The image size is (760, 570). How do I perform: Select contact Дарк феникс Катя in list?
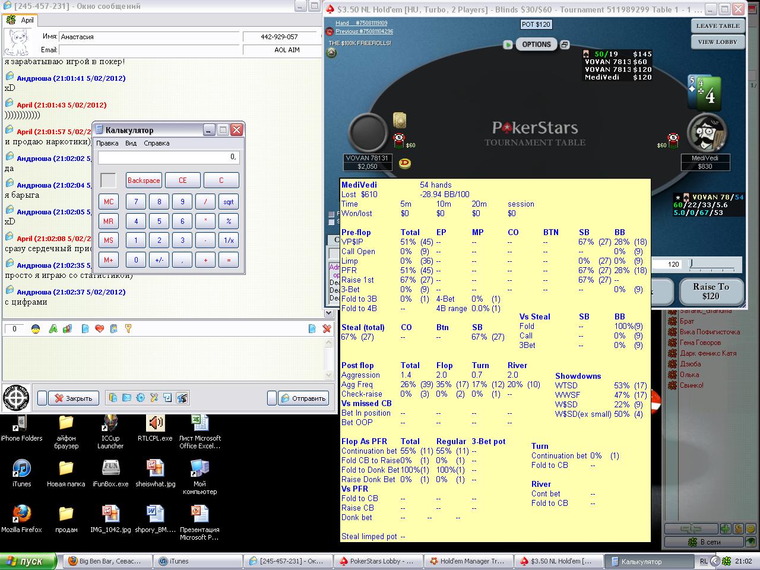click(708, 353)
